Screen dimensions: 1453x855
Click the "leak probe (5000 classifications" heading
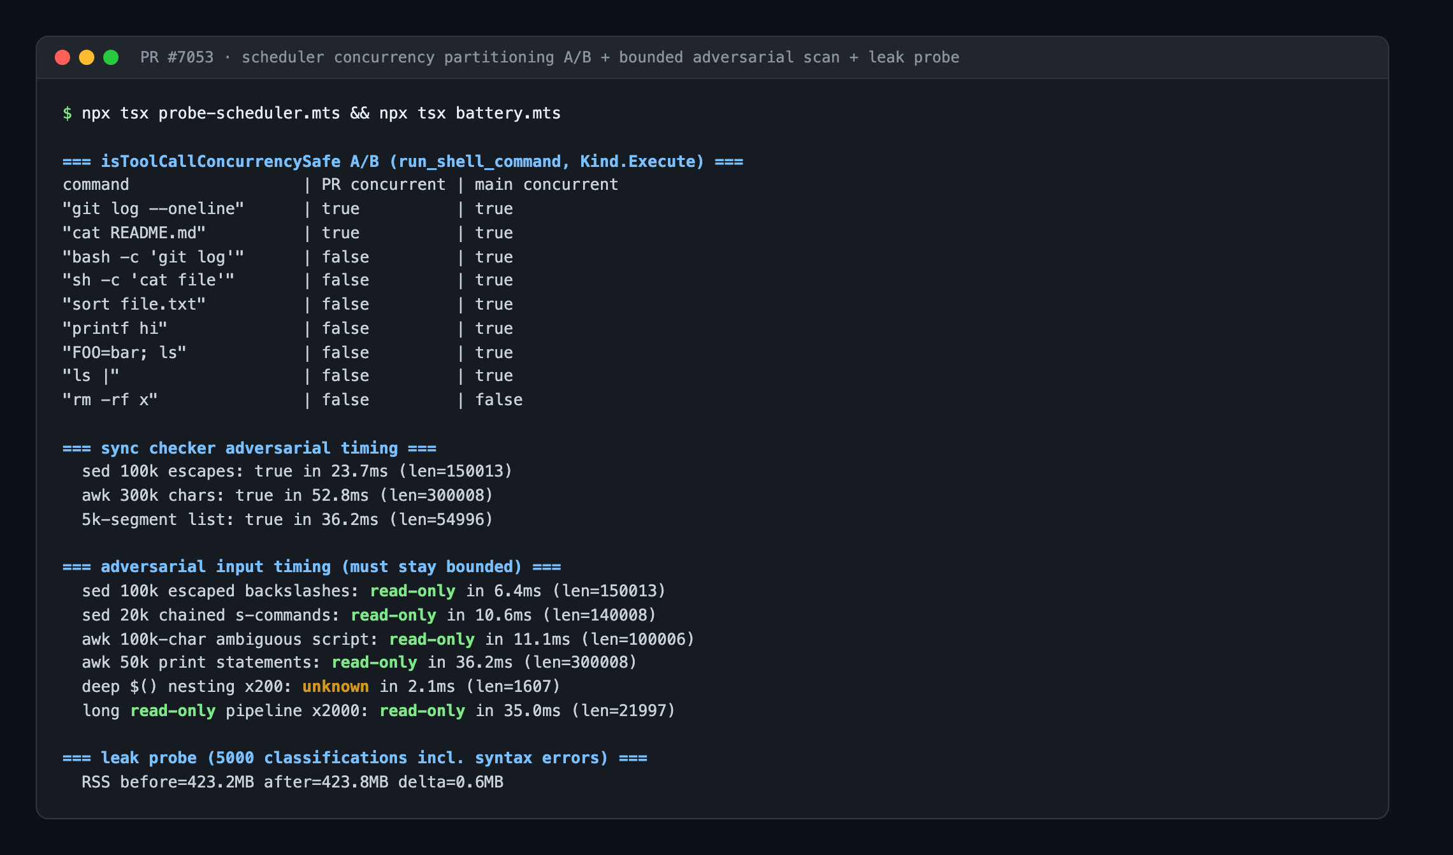[x=254, y=758]
